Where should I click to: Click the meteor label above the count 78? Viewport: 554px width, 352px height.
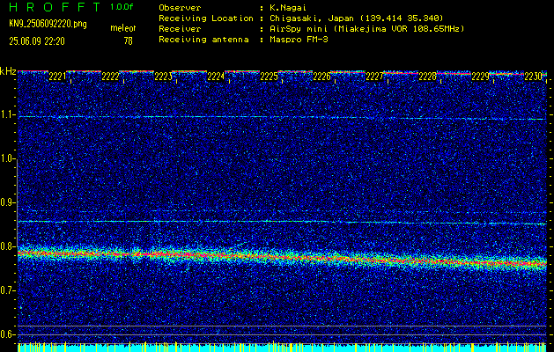123,28
